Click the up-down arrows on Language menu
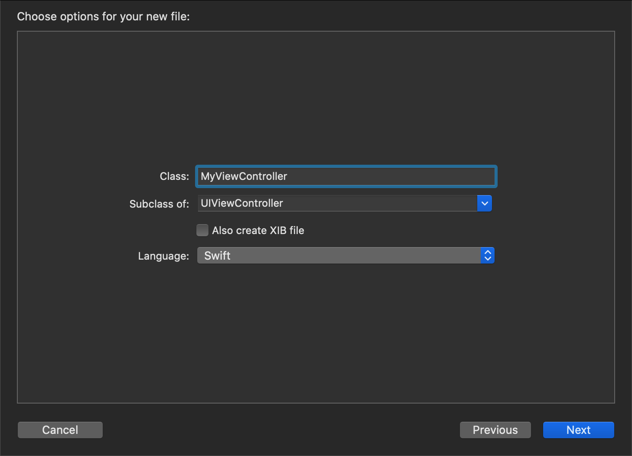The image size is (632, 456). 488,255
